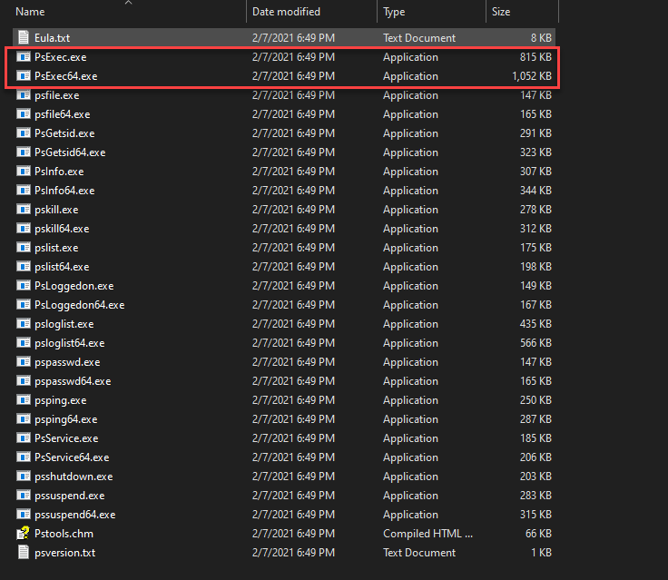Viewport: 668px width, 580px height.
Task: Select the pssuspend64.exe file name
Action: (x=75, y=515)
